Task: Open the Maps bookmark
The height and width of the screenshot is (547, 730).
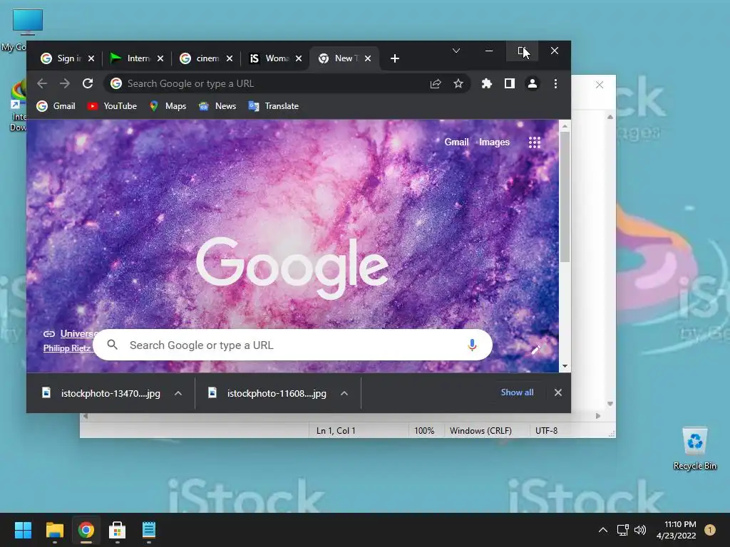Action: 168,106
